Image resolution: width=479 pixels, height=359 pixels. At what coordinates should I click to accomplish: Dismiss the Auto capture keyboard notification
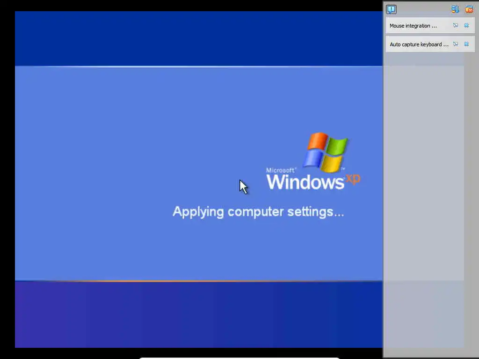(466, 44)
